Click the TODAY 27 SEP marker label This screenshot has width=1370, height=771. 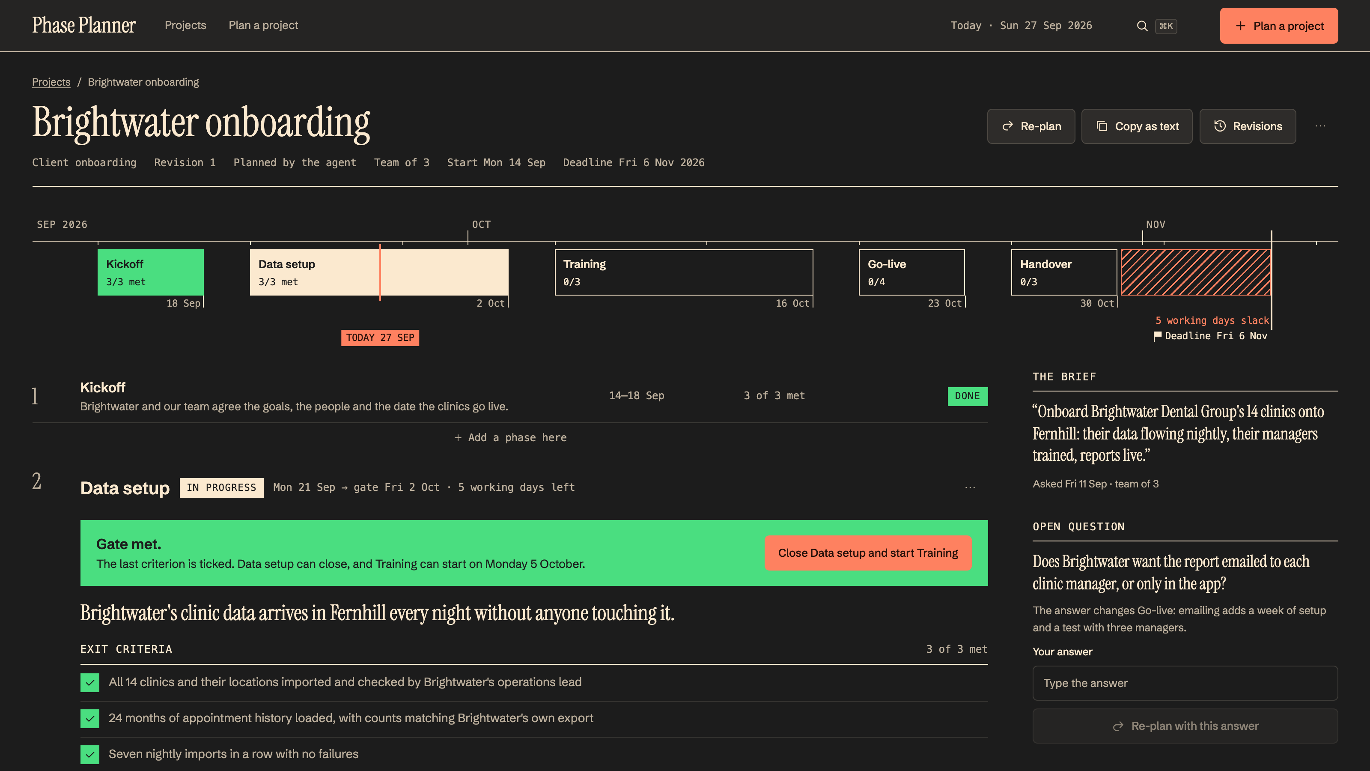tap(380, 338)
